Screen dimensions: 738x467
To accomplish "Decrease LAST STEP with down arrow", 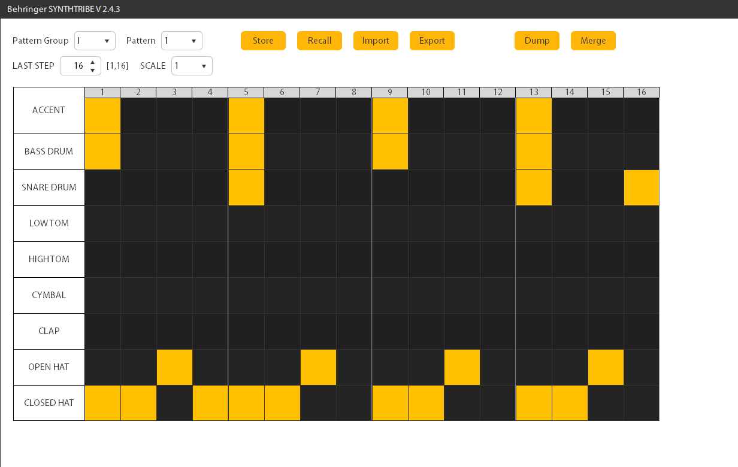I will point(92,70).
